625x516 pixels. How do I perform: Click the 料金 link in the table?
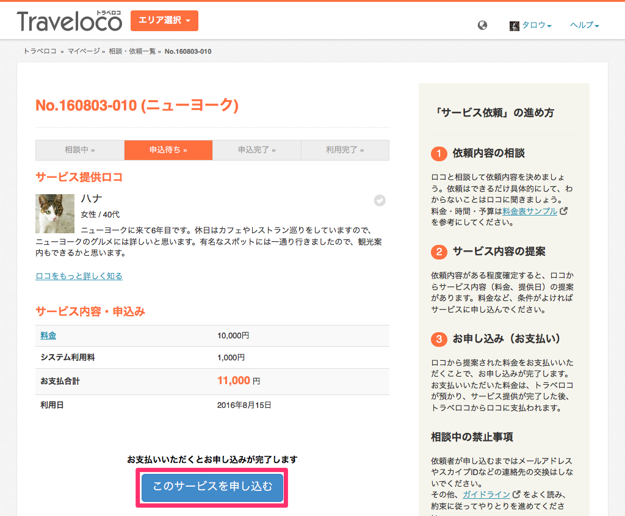coord(48,335)
